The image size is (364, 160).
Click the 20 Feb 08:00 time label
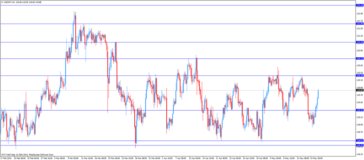pos(20,159)
